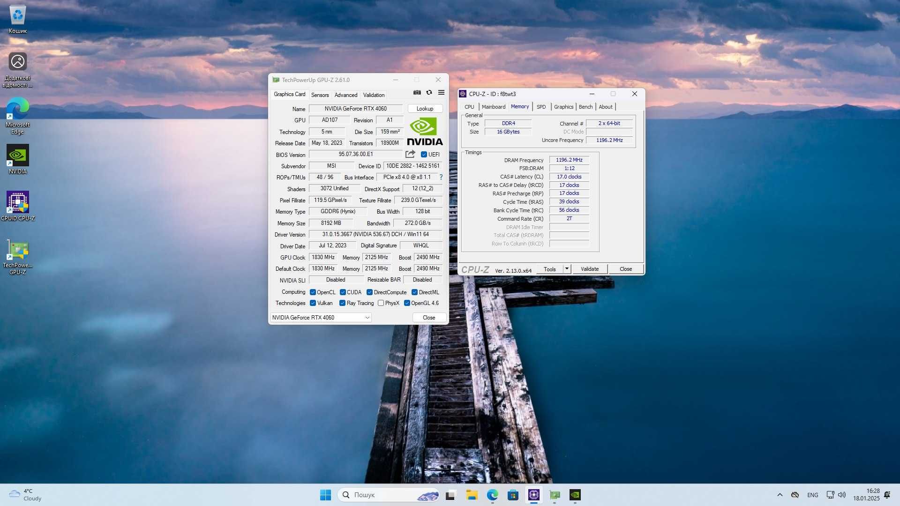Click the DRAM Frequency value 1196.2 MHz
Viewport: 900px width, 506px height.
coord(569,160)
